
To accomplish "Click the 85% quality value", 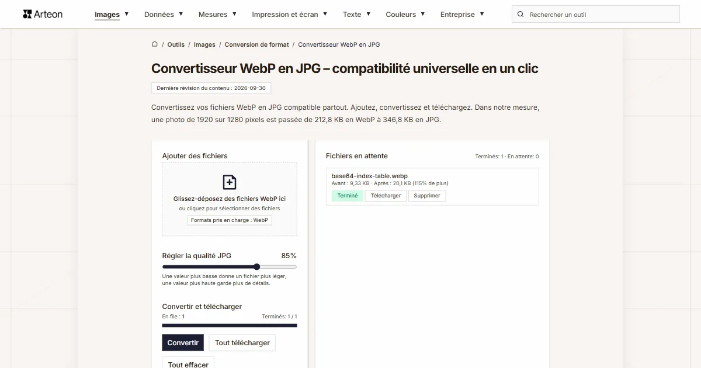I will click(289, 256).
